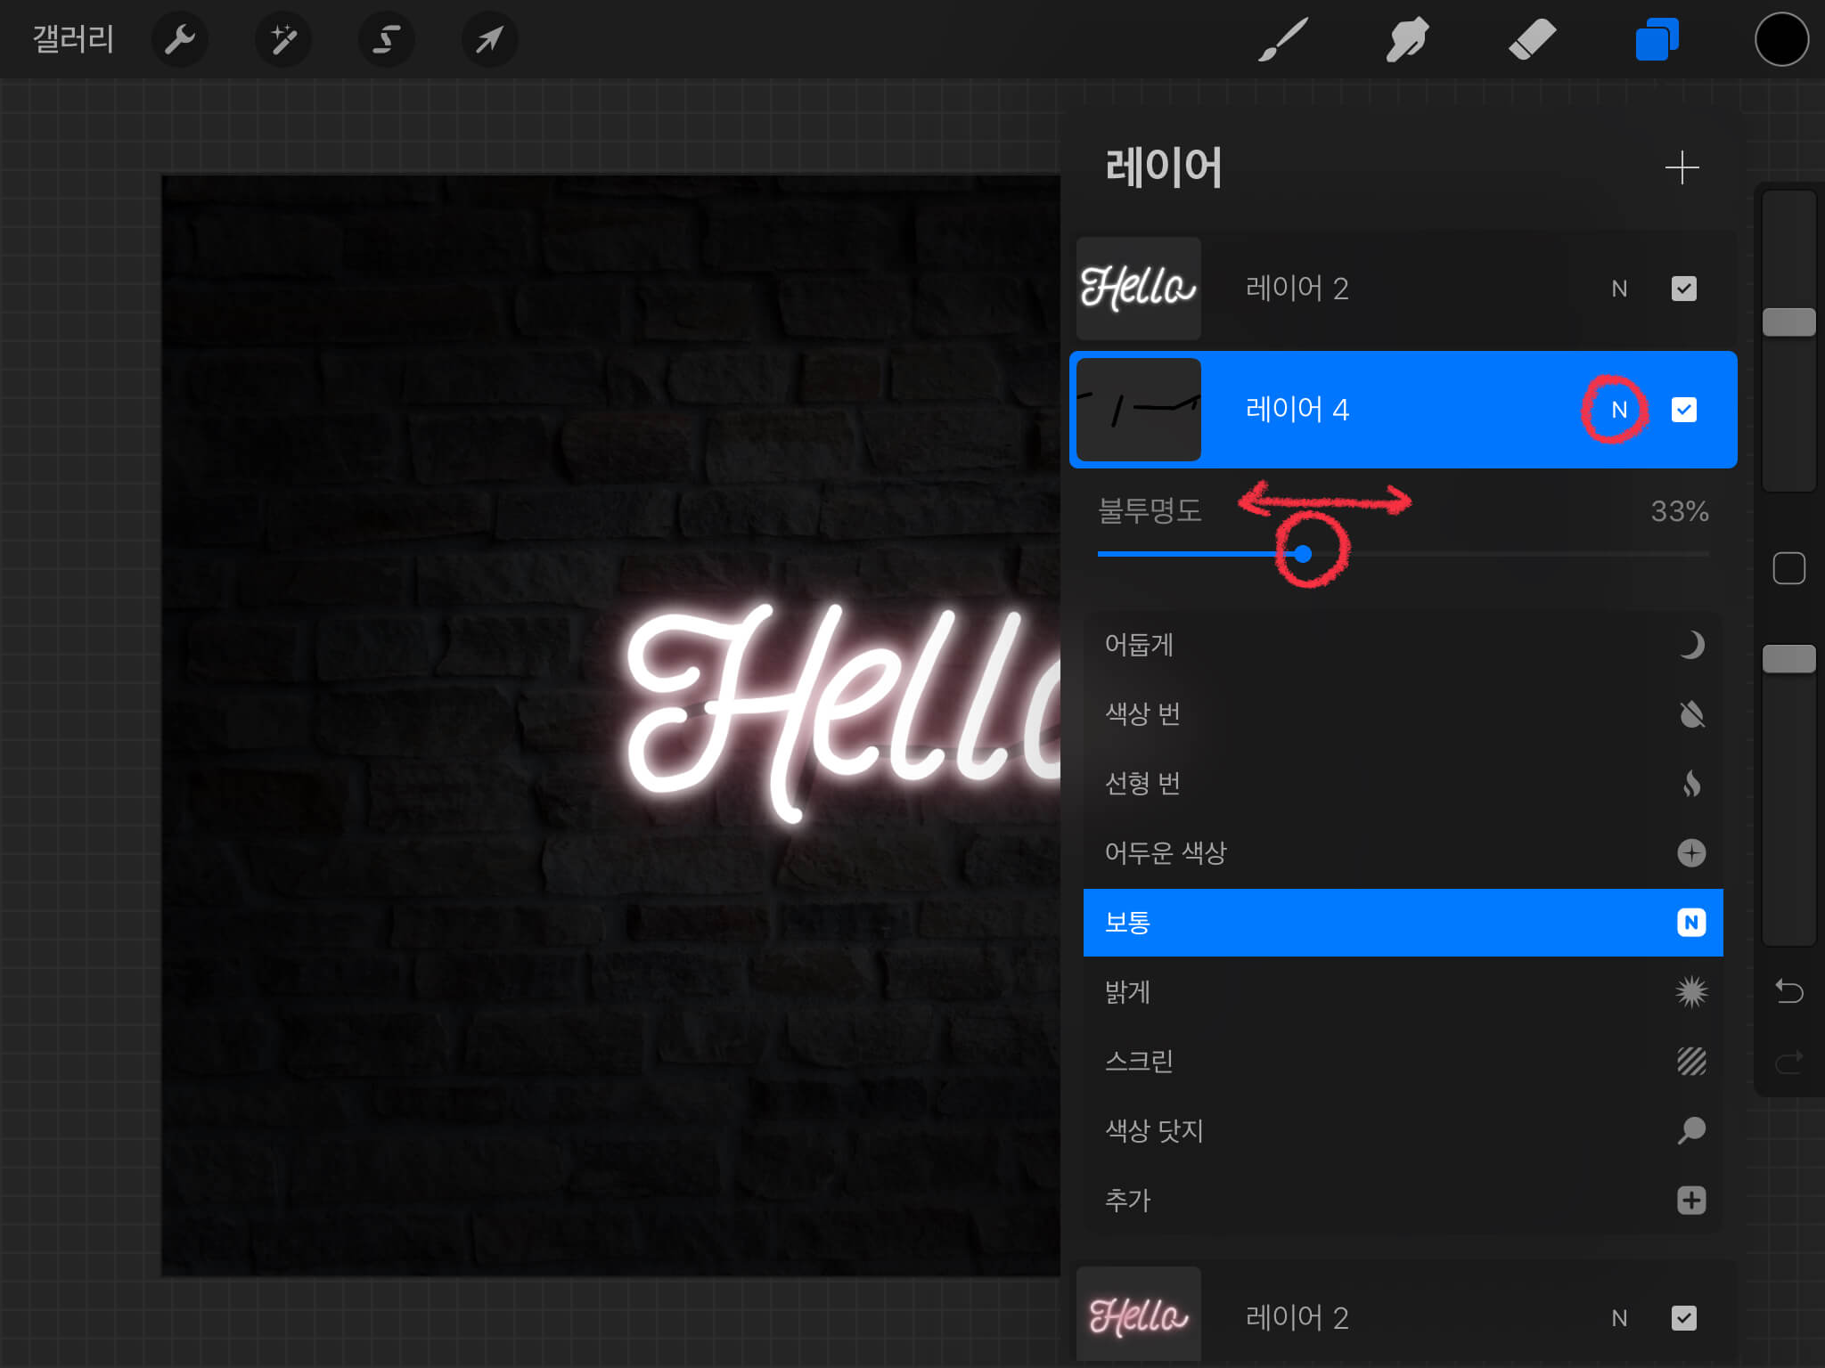
Task: Add a new layer with plus
Action: (1682, 167)
